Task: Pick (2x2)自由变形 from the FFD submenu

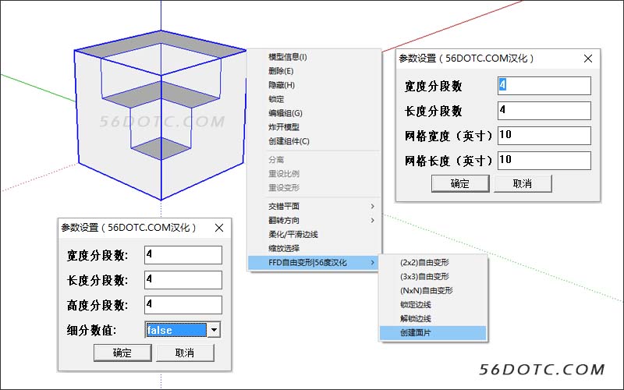Action: [x=426, y=262]
